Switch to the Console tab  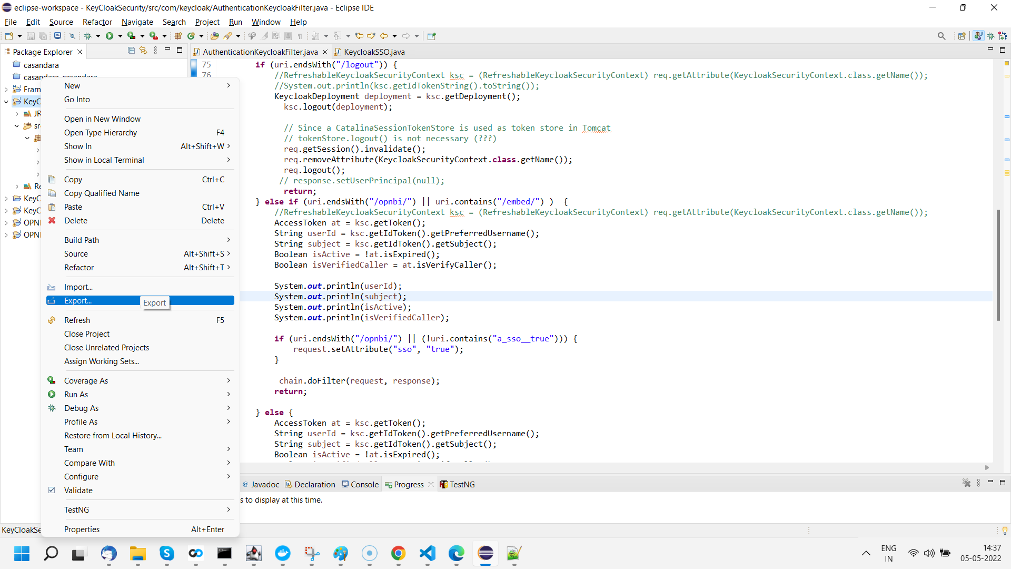coord(360,484)
